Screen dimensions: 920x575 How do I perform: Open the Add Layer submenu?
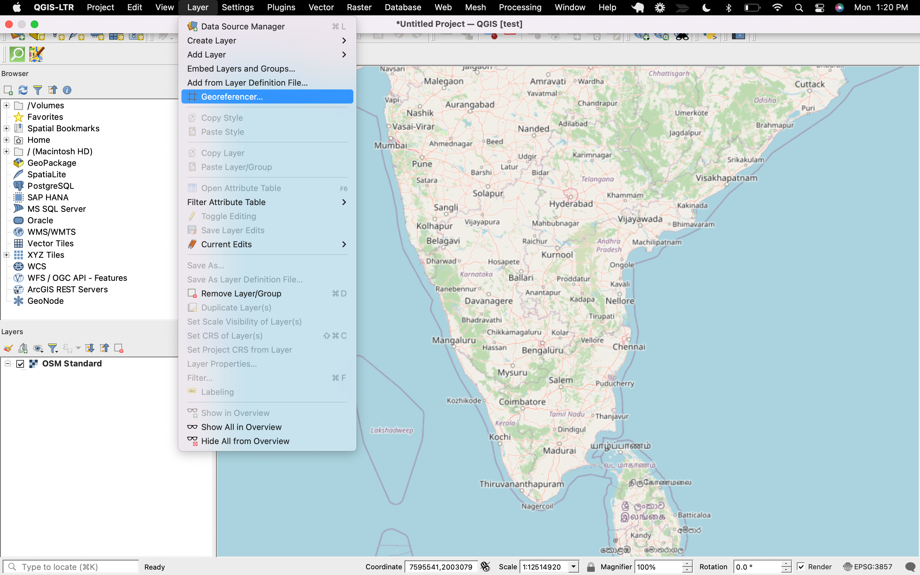coord(267,54)
